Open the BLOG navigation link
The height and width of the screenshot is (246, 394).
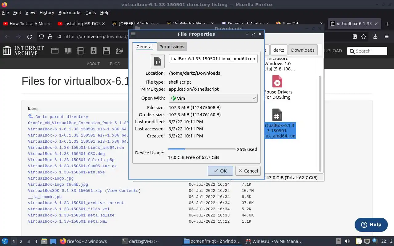(115, 64)
